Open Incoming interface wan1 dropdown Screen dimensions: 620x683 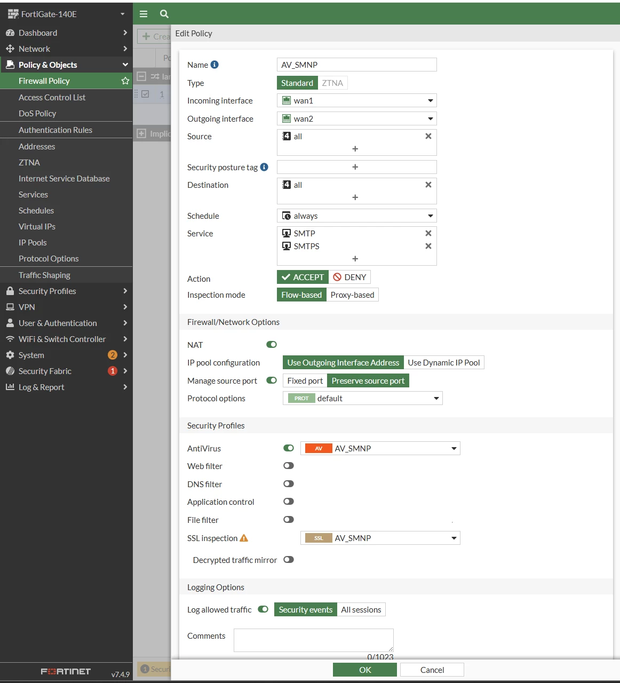tap(357, 100)
